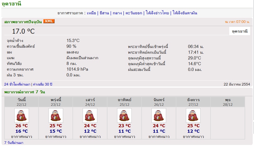
Task: Click the orange XML feed icon
Action: (49, 21)
